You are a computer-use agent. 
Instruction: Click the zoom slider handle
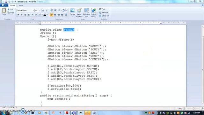click(193, 109)
